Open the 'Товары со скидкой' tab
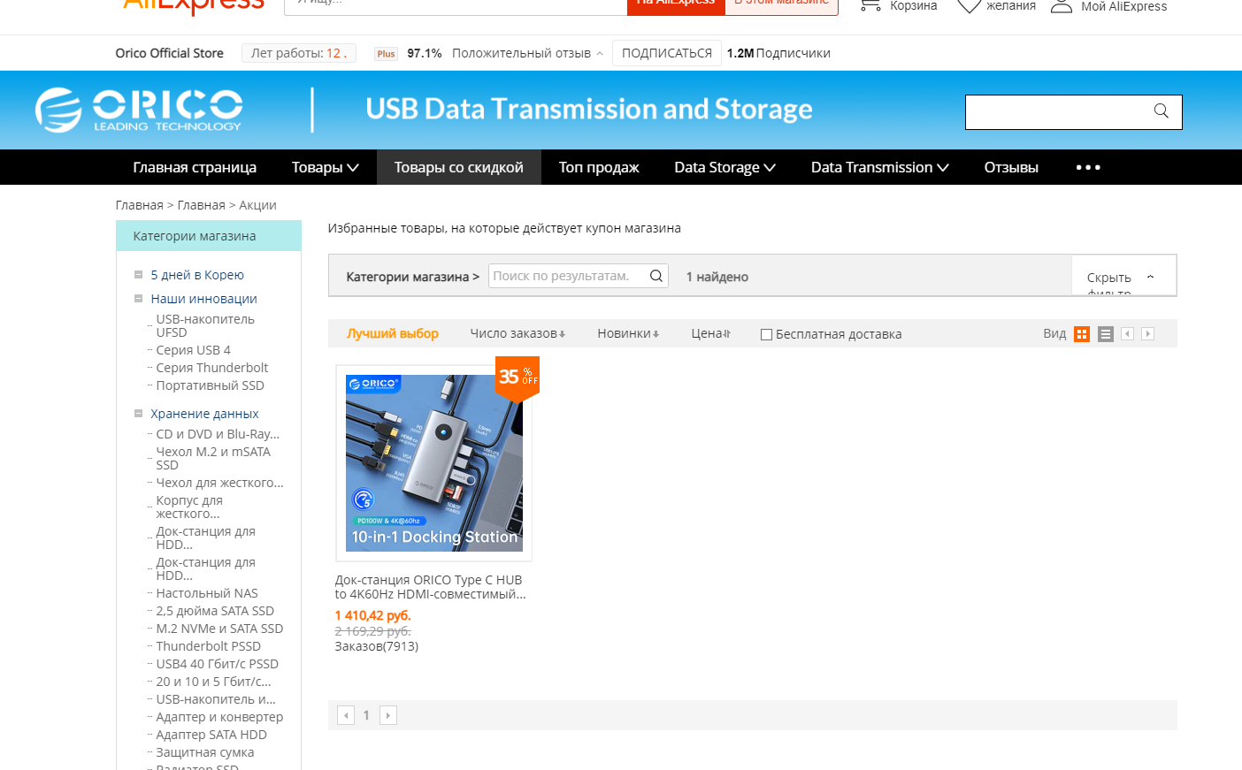 [x=459, y=167]
